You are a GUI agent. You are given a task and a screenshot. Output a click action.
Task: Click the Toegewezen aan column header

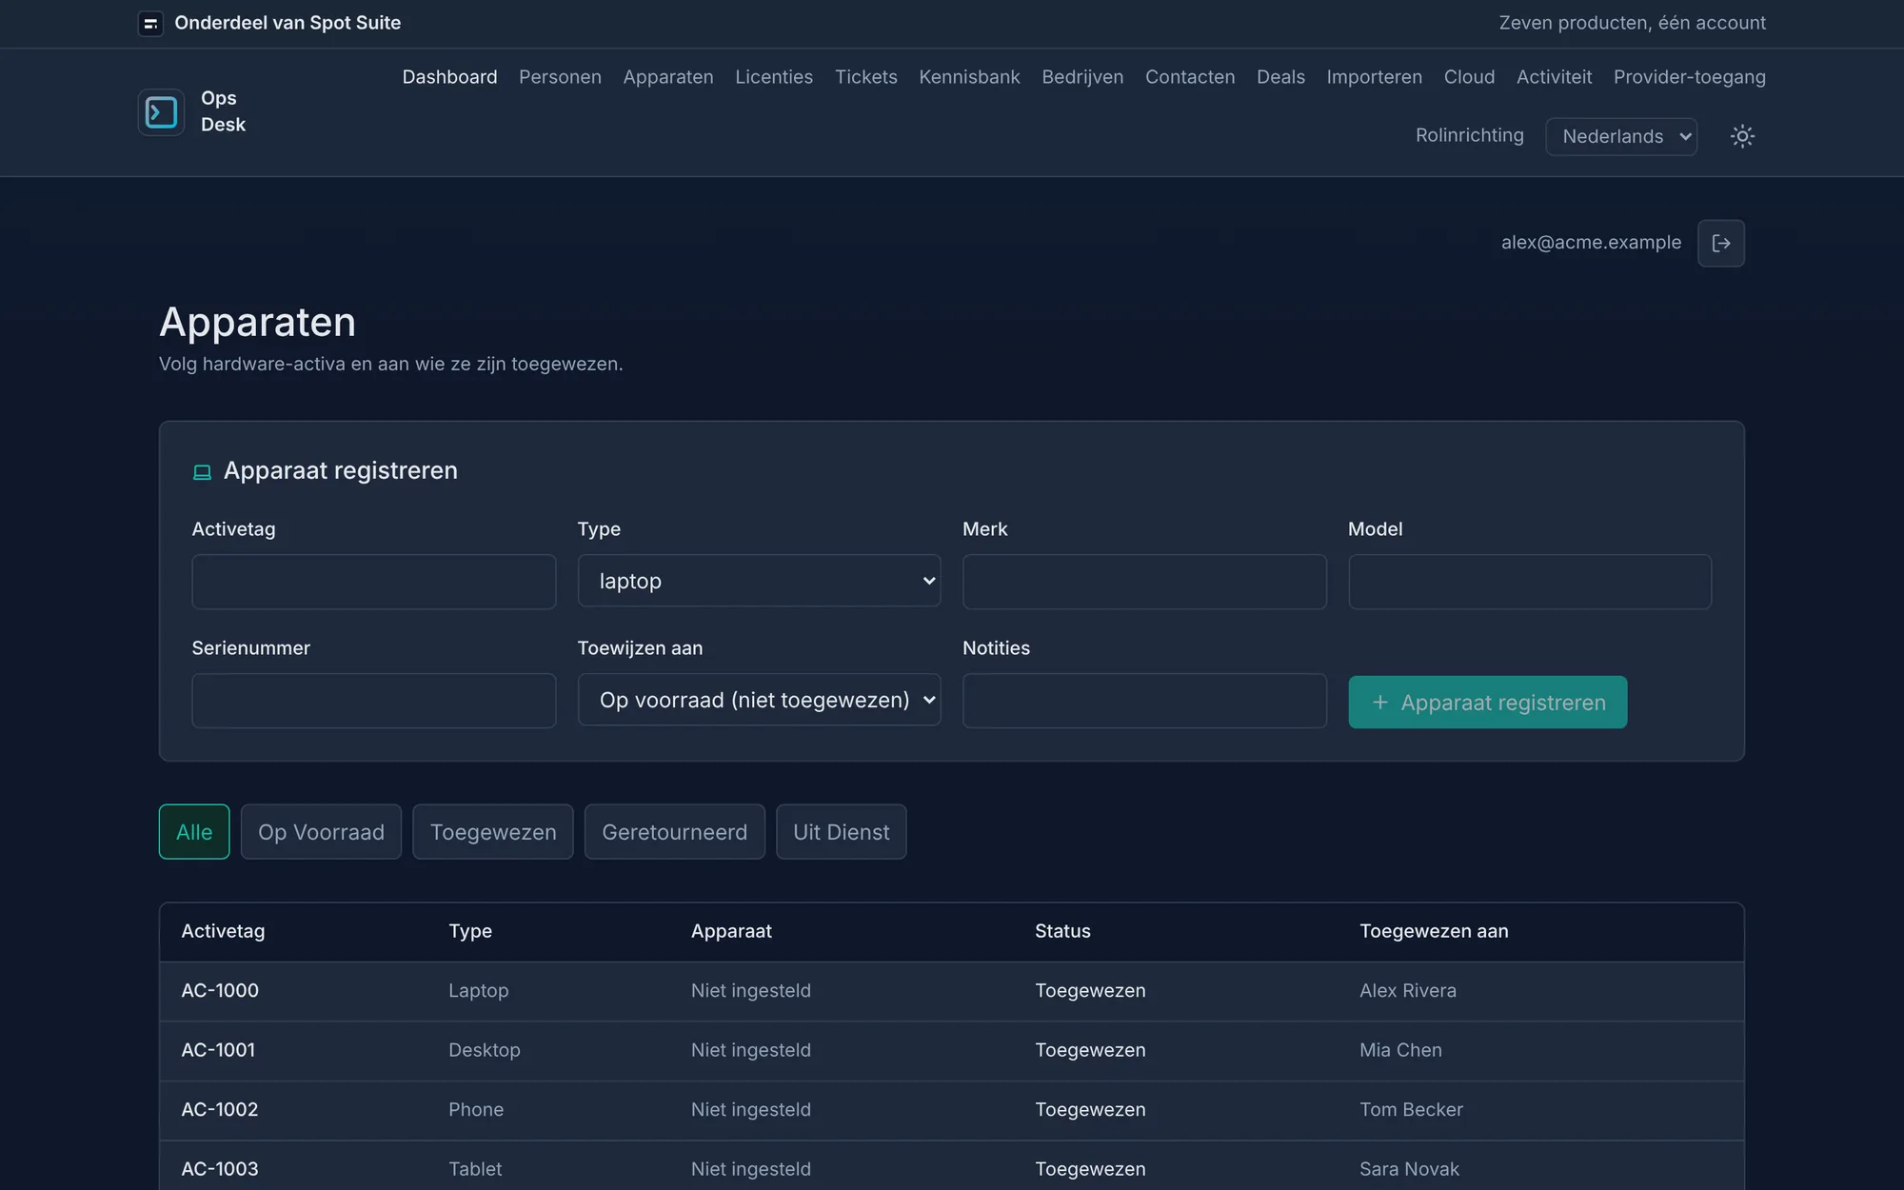click(x=1434, y=931)
